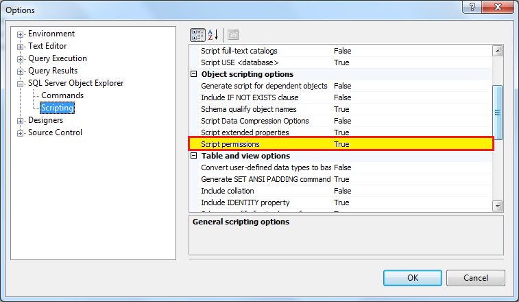Collapse Table and view options section
The height and width of the screenshot is (302, 519).
pyautogui.click(x=195, y=156)
